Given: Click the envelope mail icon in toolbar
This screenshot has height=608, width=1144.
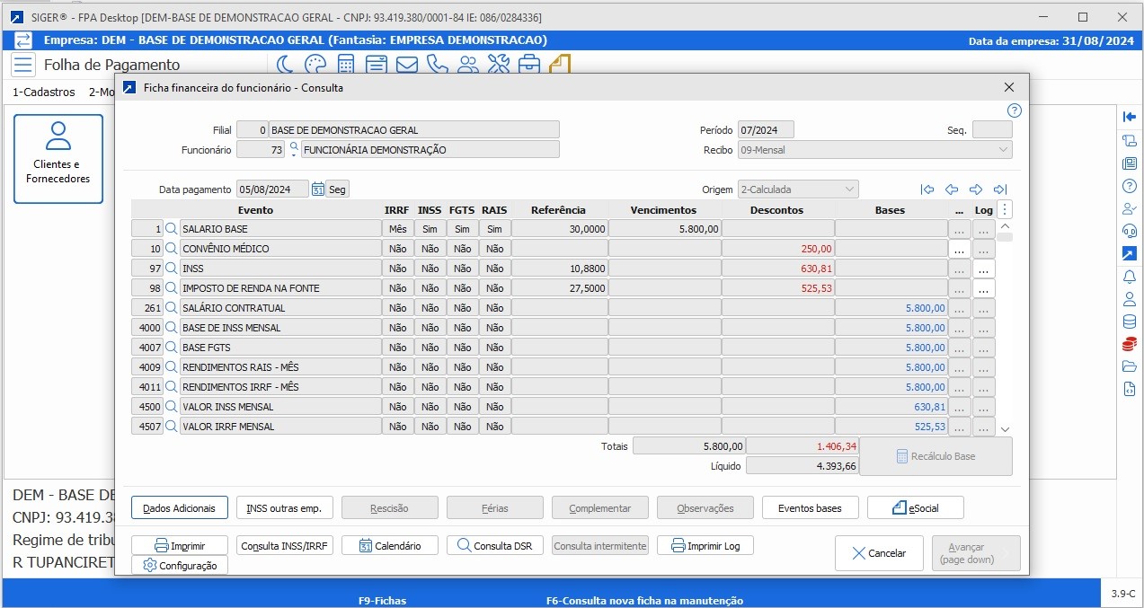Looking at the screenshot, I should 407,65.
